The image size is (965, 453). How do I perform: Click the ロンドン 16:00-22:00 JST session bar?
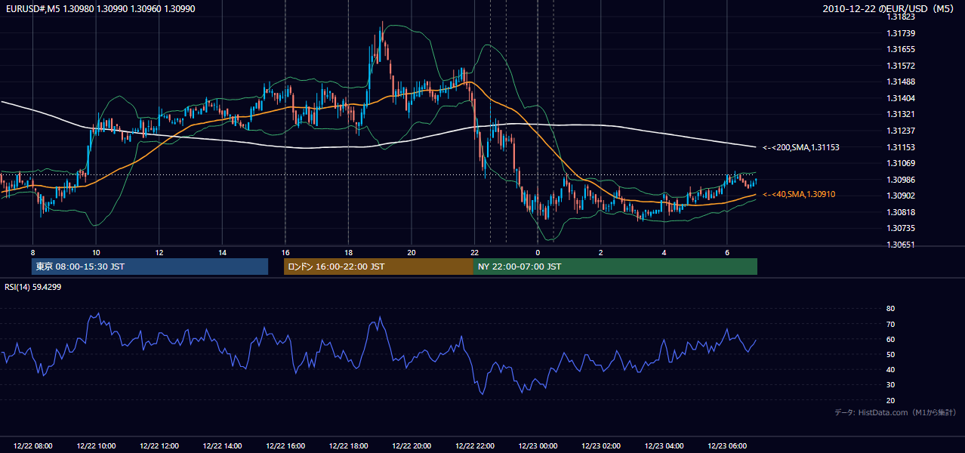tap(378, 267)
